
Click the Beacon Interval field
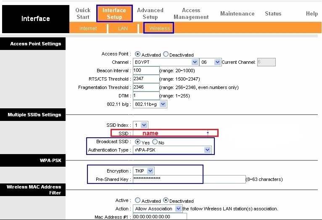[146, 71]
